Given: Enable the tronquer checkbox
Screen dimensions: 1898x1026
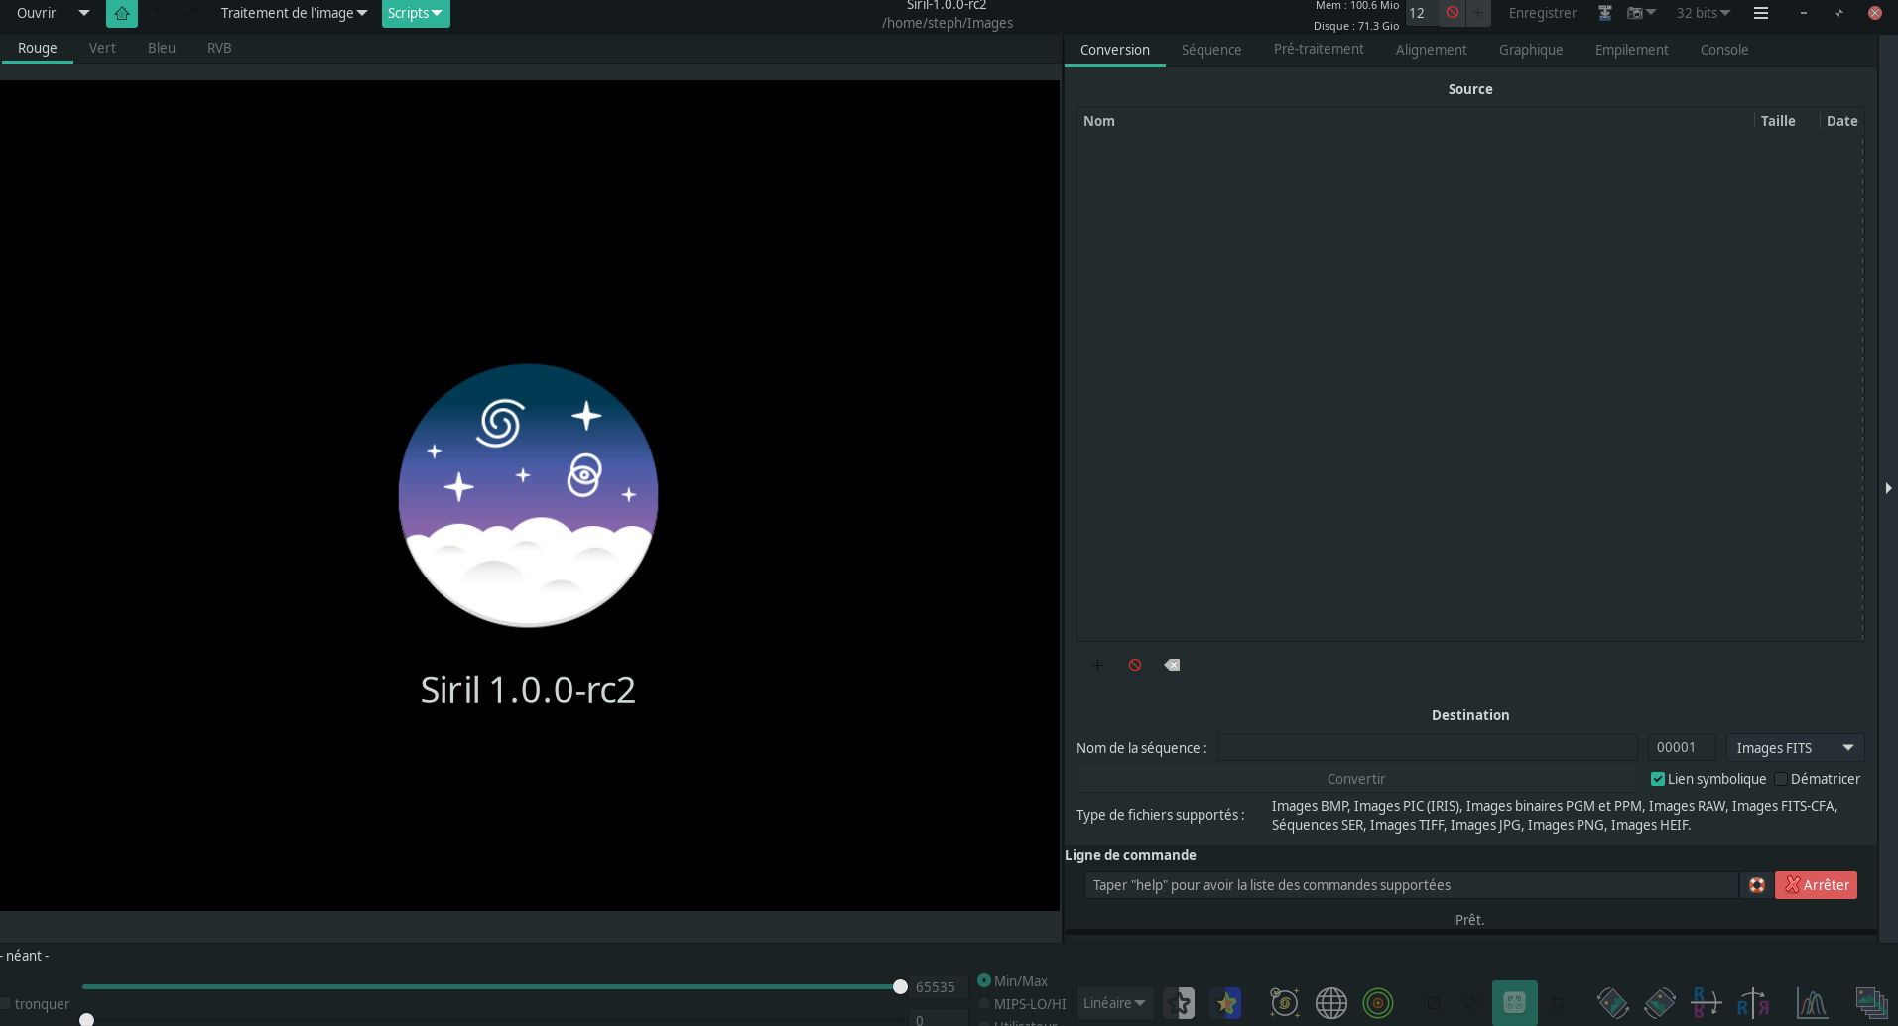Looking at the screenshot, I should (6, 1004).
